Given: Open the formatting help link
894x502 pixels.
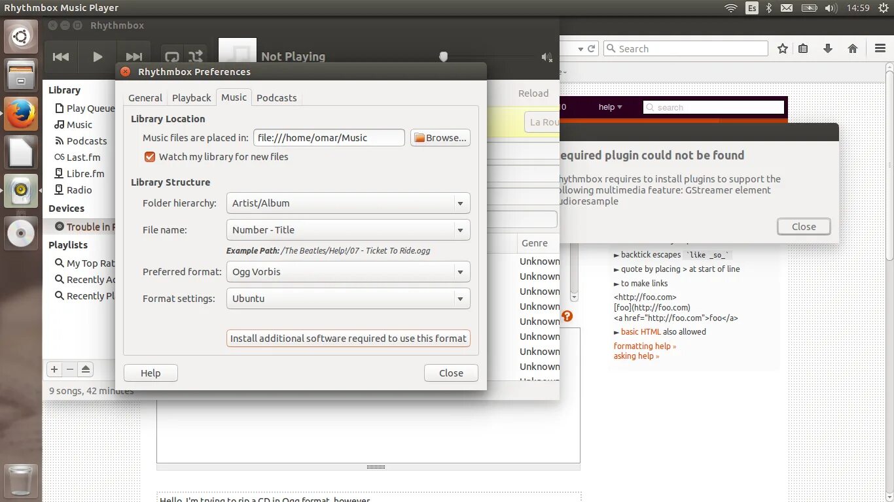Looking at the screenshot, I should click(x=645, y=346).
